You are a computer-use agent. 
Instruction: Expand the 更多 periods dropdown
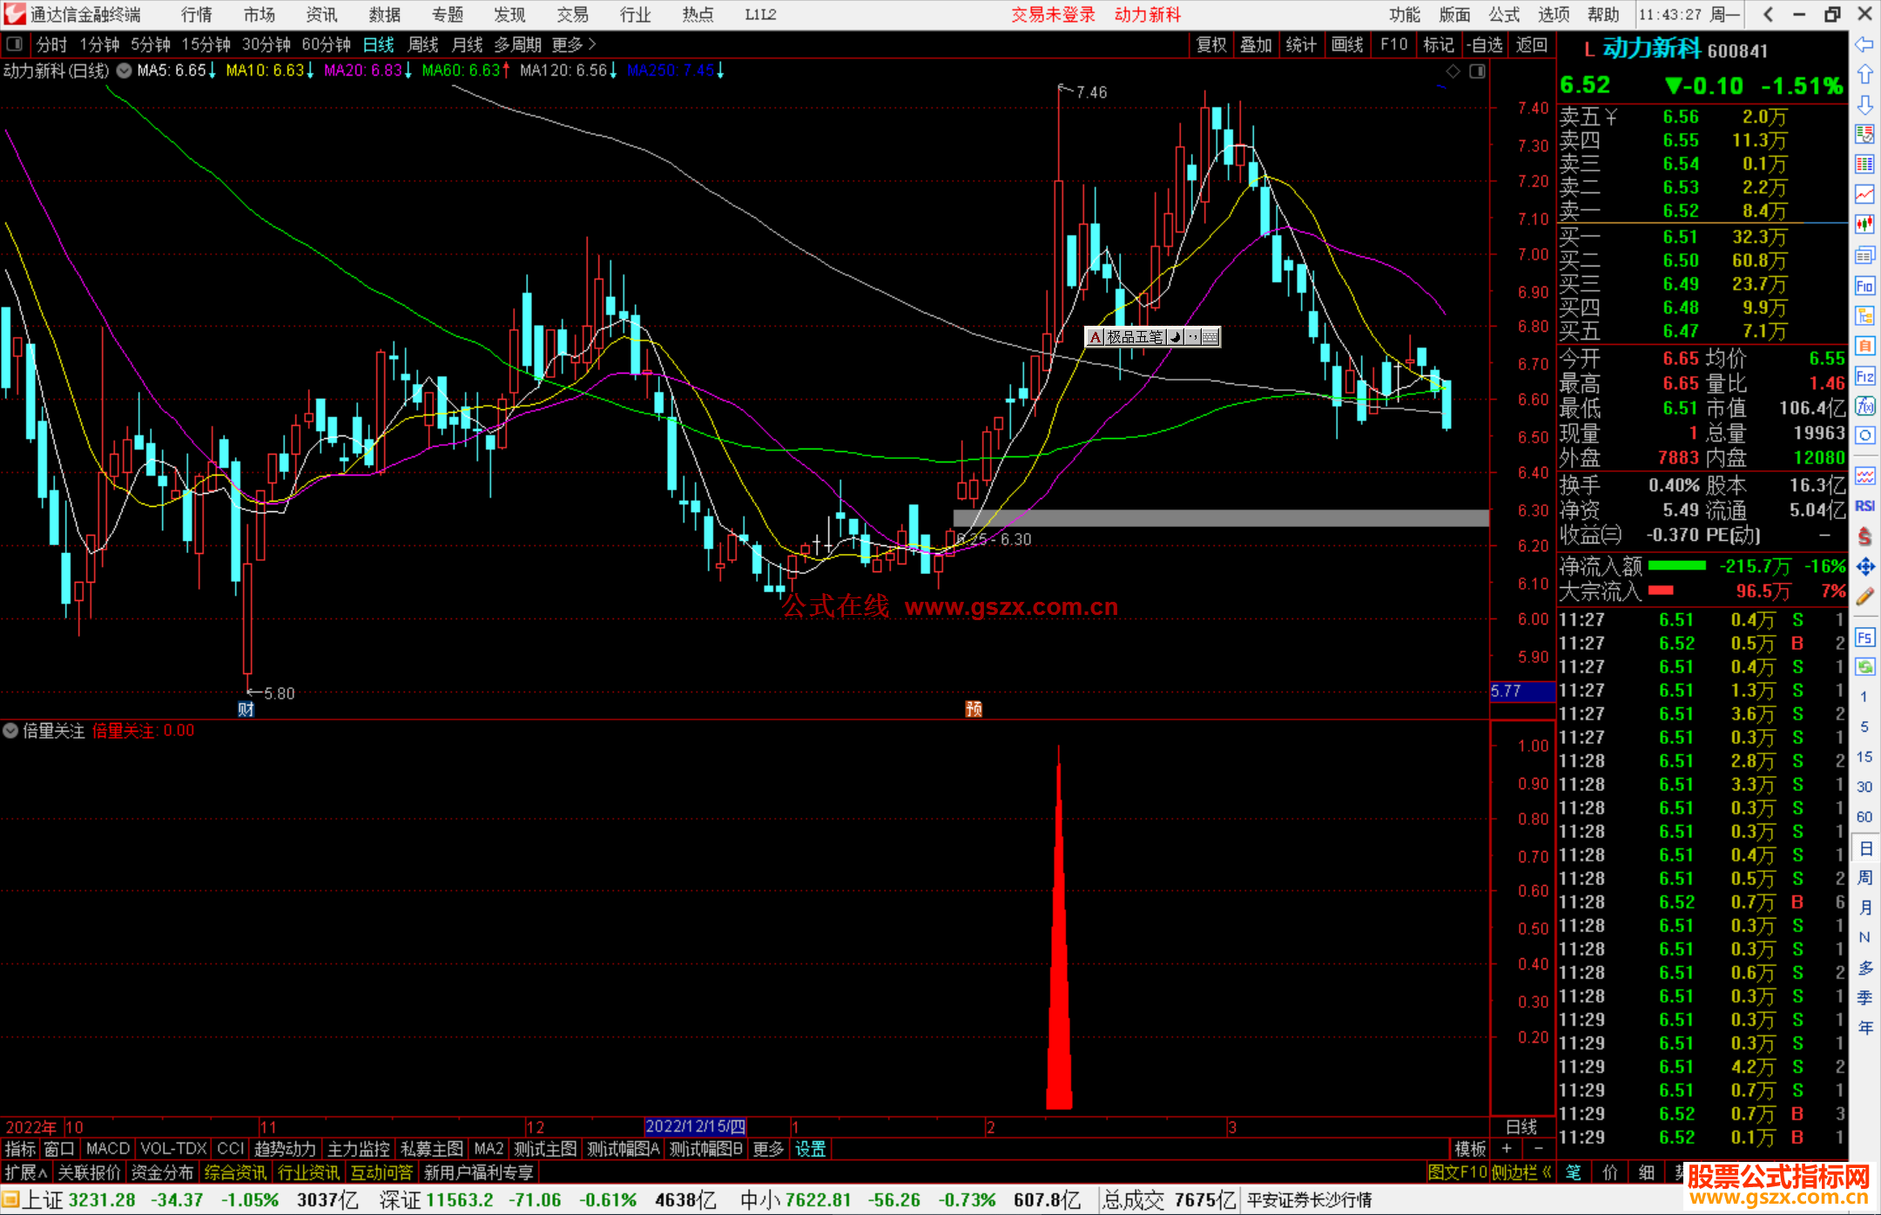(x=574, y=44)
